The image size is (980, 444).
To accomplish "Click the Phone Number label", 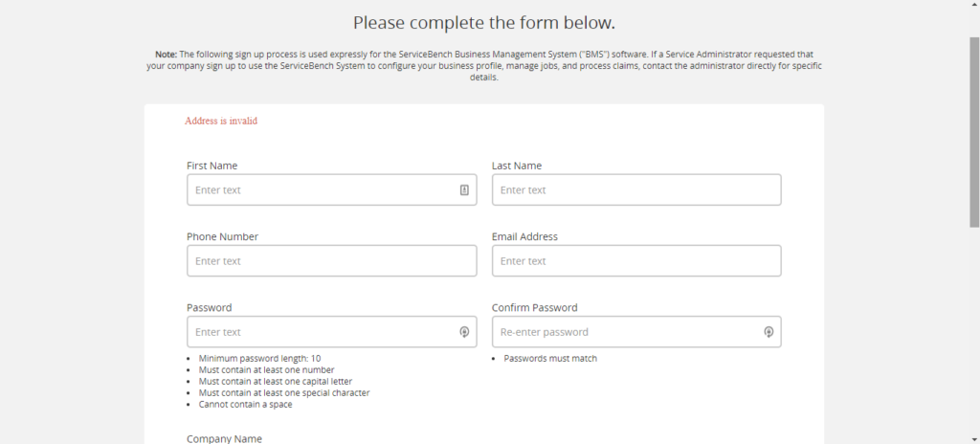I will 222,236.
